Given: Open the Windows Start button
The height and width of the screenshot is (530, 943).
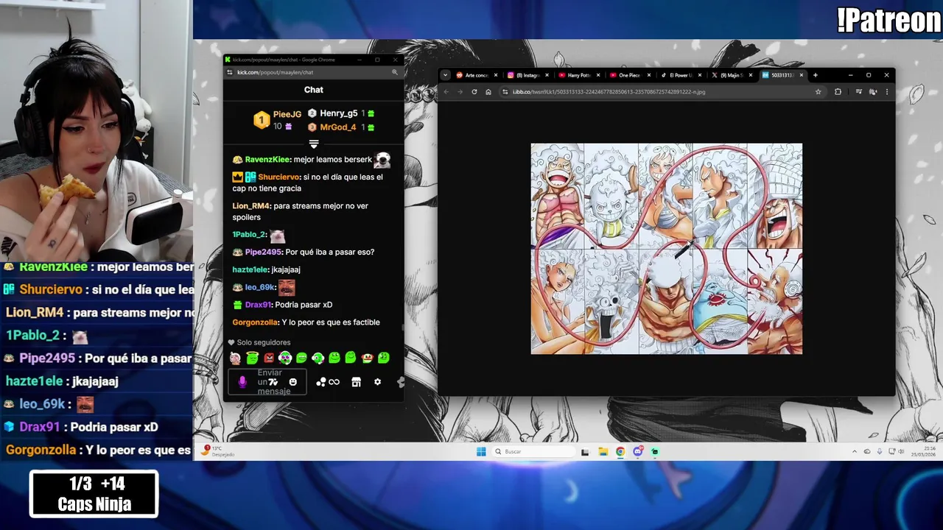Looking at the screenshot, I should (x=481, y=451).
